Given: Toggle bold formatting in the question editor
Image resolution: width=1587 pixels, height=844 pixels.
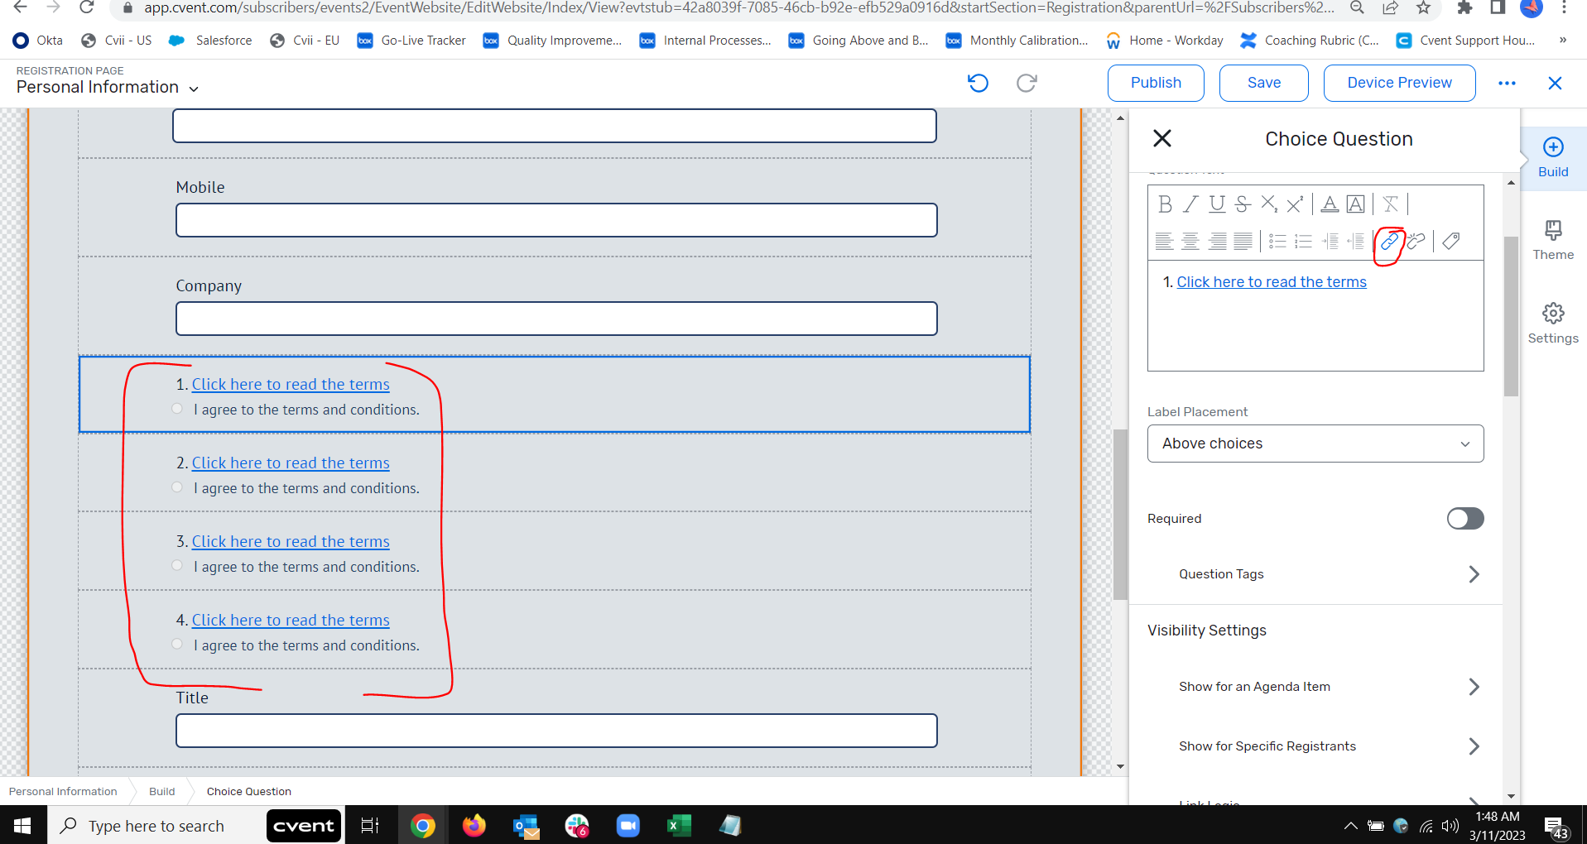Looking at the screenshot, I should click(1165, 204).
